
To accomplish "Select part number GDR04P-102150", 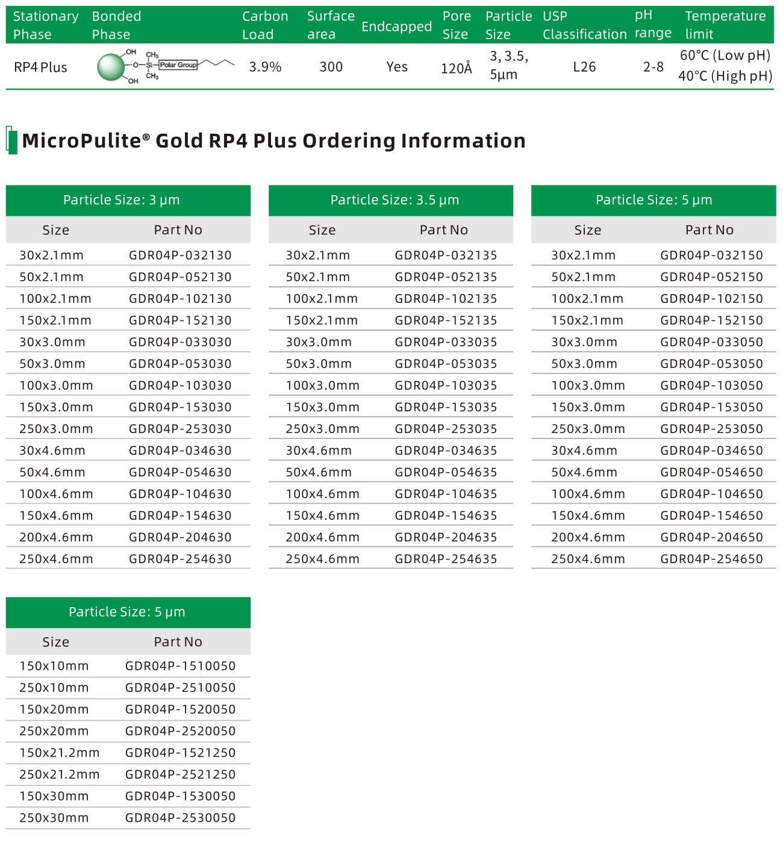I will click(x=712, y=299).
